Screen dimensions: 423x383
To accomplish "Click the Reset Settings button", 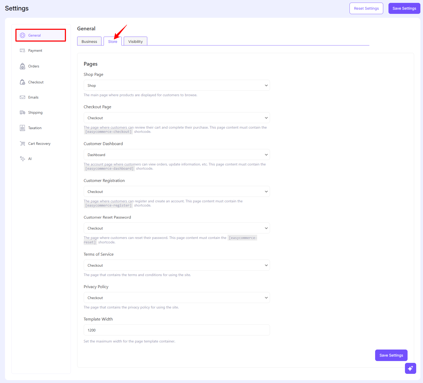I will (x=366, y=8).
